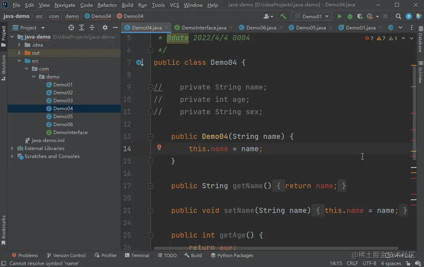Image resolution: width=424 pixels, height=267 pixels.
Task: Toggle fold for constructor at line 13
Action: 150,136
